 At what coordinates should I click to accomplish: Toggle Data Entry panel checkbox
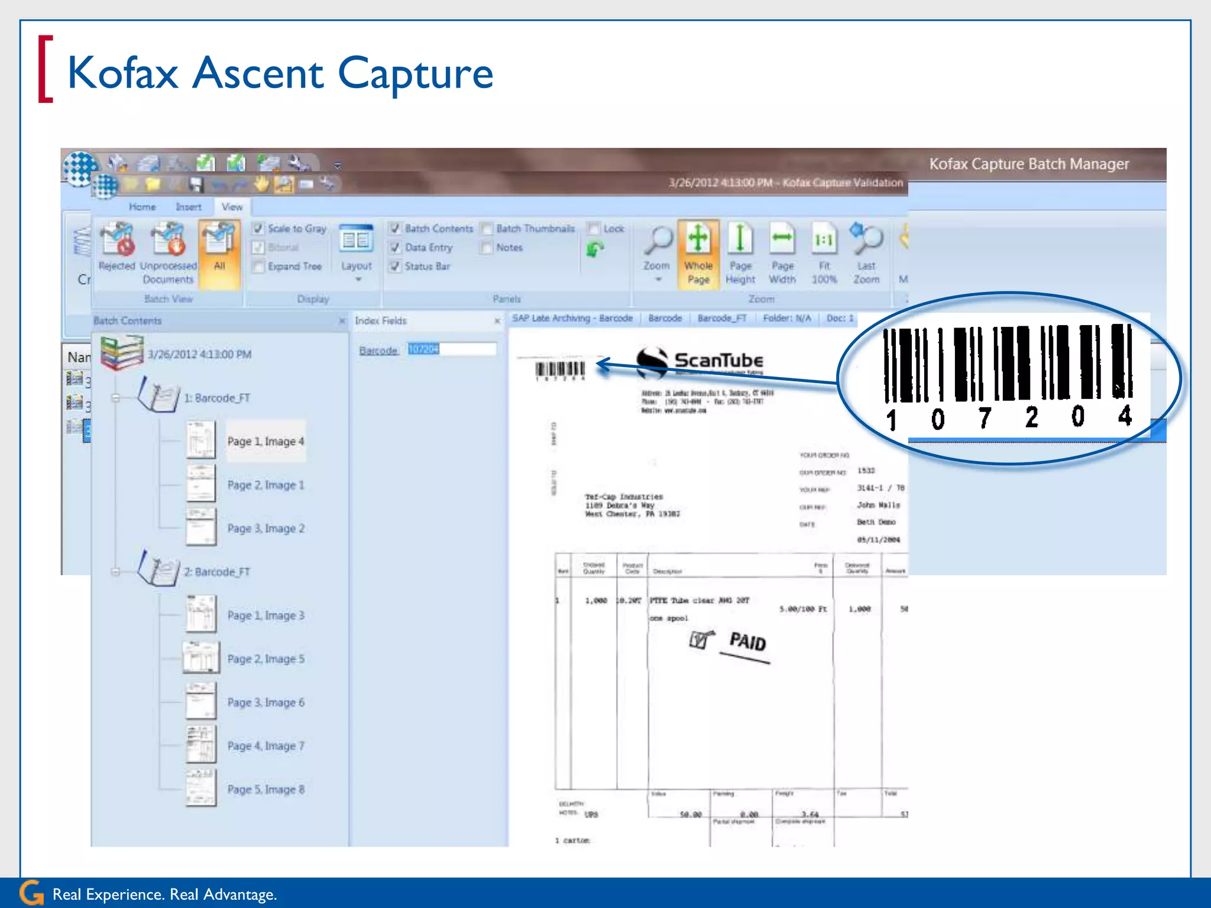point(395,247)
